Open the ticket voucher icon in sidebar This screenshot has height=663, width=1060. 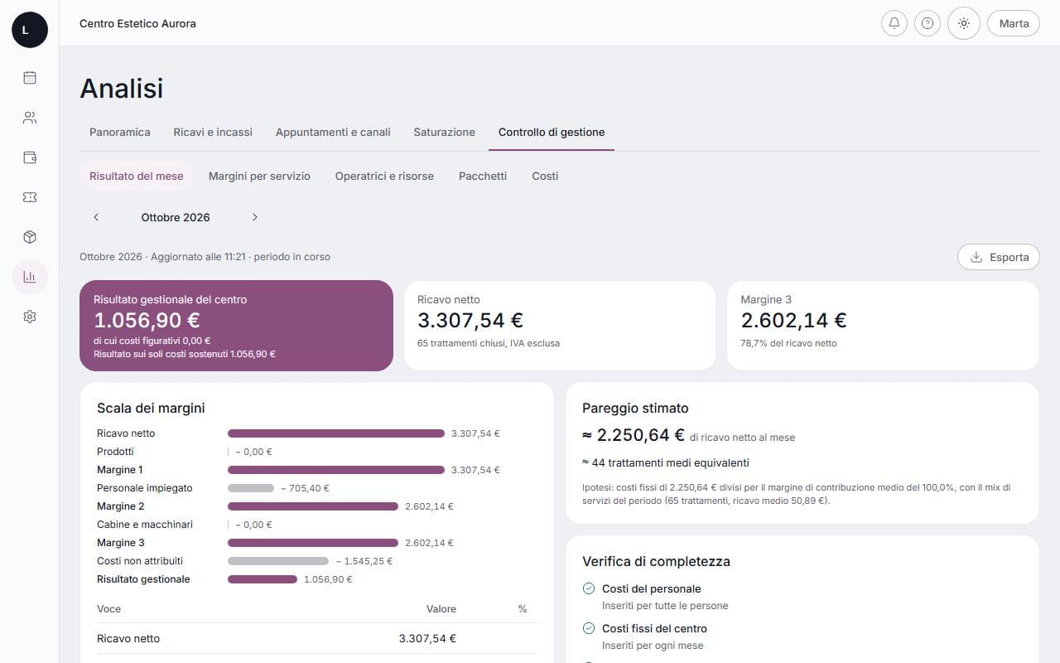pos(30,197)
